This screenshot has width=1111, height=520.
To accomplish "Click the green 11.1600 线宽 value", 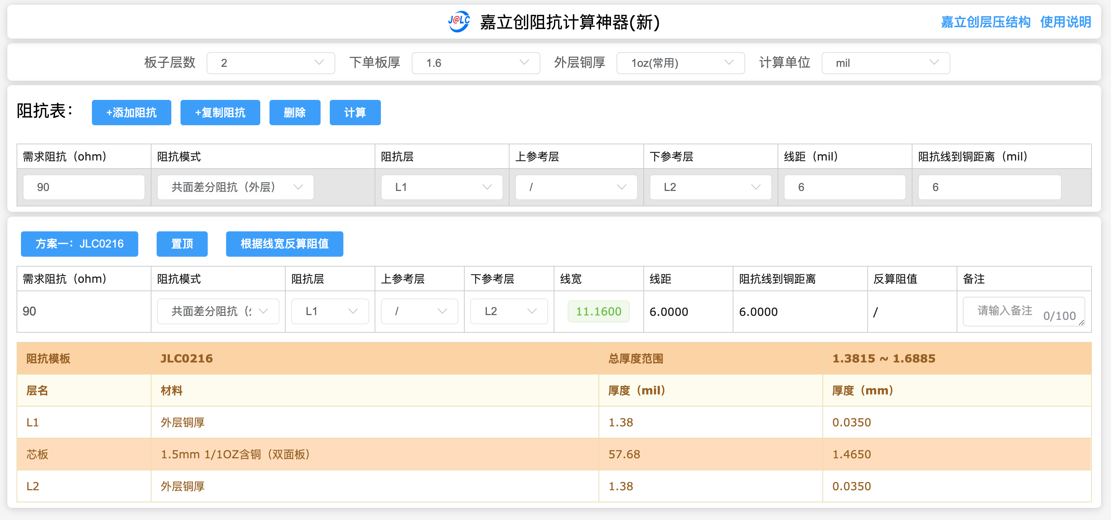I will (x=599, y=311).
